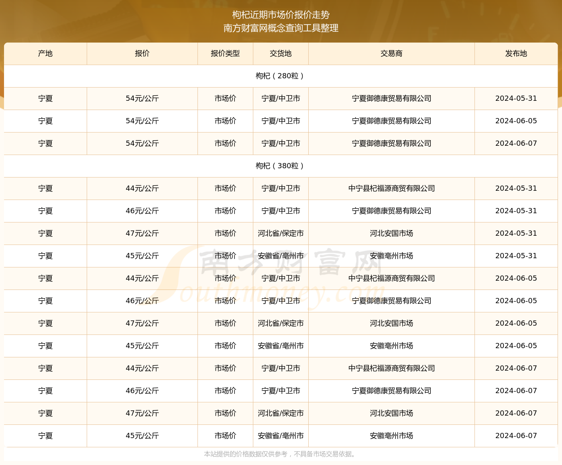Screen dimensions: 562x465
Task: Click 市场价 in 54元 row dated 2024-06-05
Action: pyautogui.click(x=225, y=121)
